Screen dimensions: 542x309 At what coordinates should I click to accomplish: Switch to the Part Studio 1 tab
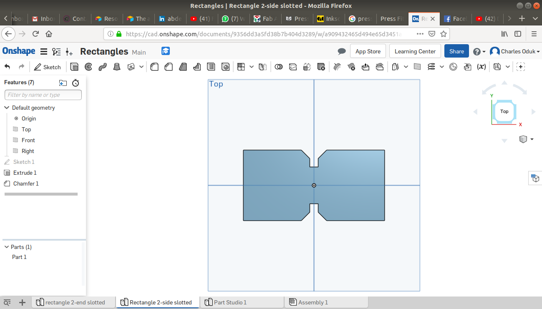coord(230,302)
